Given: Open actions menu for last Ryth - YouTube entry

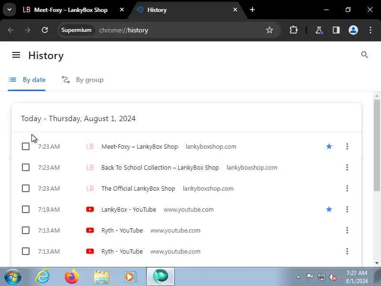Looking at the screenshot, I should (347, 251).
